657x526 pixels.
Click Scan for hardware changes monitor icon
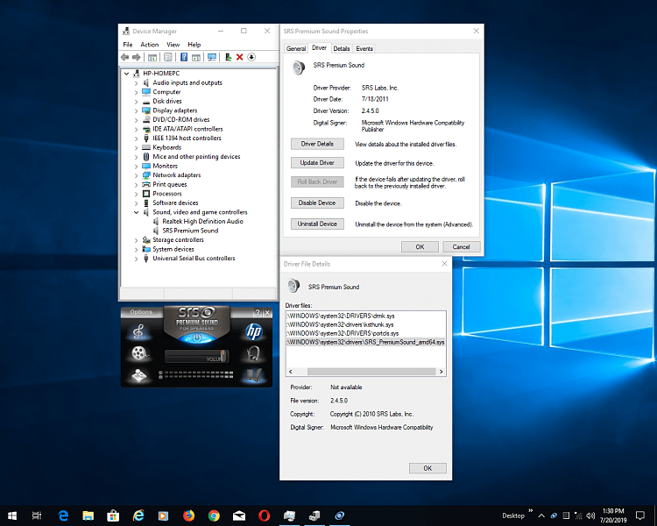click(212, 57)
